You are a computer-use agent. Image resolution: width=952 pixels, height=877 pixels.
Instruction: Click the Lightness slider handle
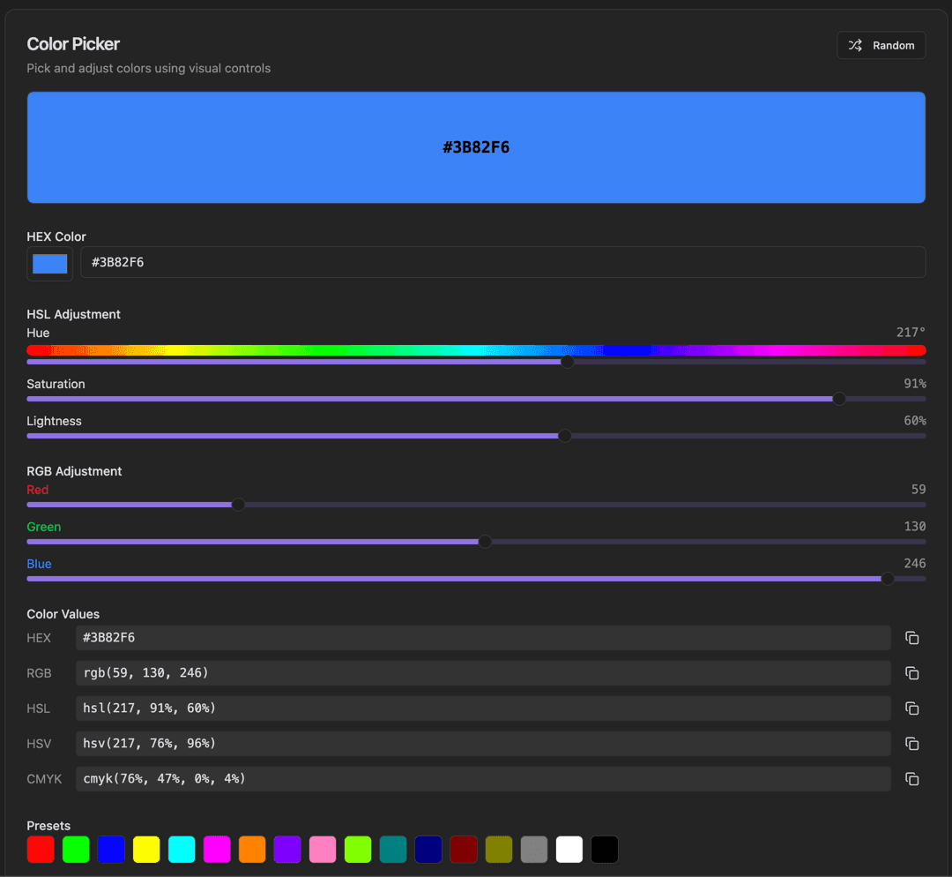coord(565,436)
